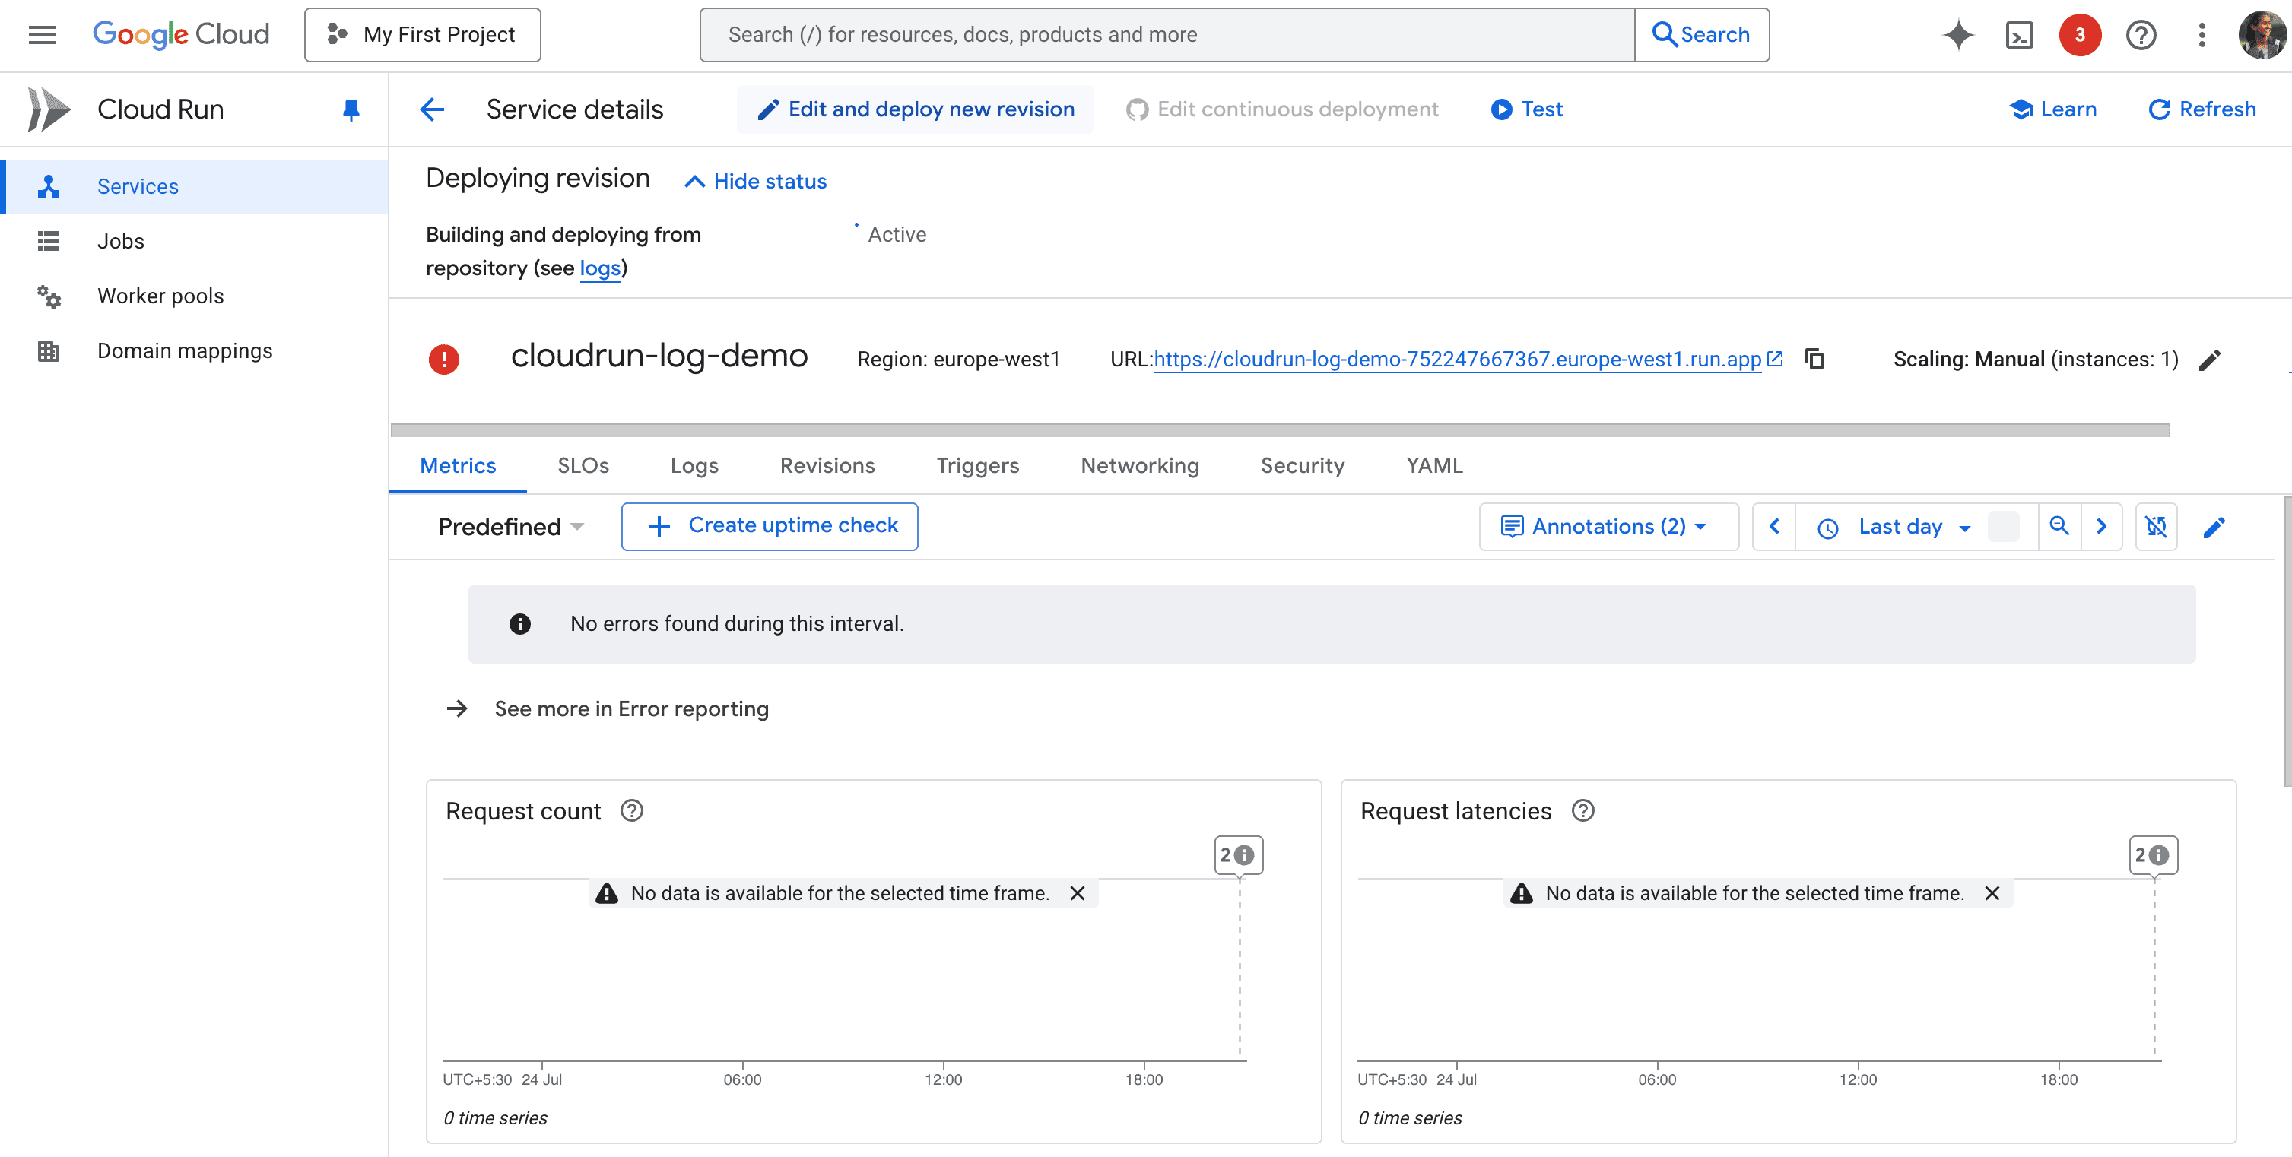Image resolution: width=2292 pixels, height=1157 pixels.
Task: Zoom out on the metrics timeline
Action: [x=2060, y=525]
